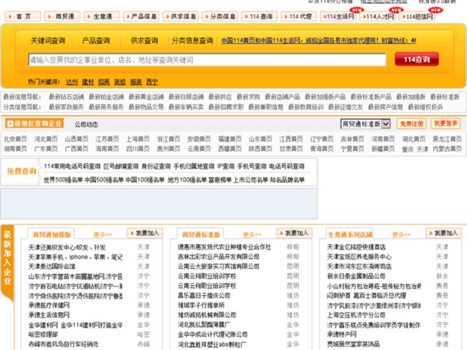Screen dimensions: 467x350
Task: Pick hot keyword 建材
Action: [88, 82]
